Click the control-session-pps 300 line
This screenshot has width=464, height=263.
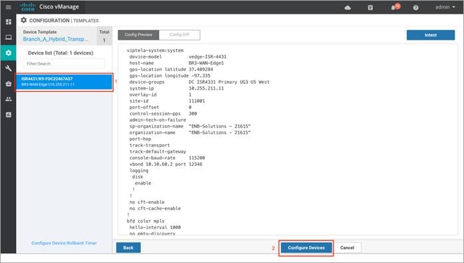coord(163,114)
